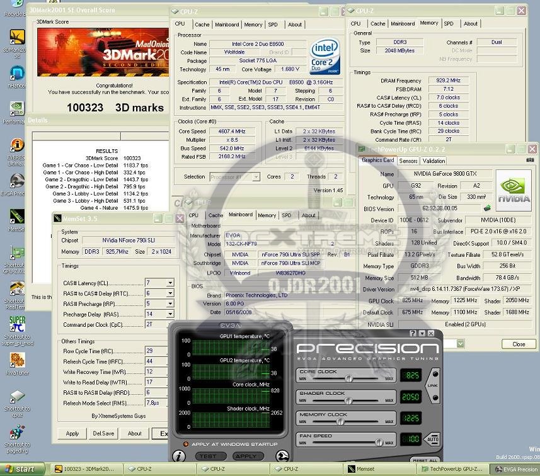
Task: Launch the pagedfrg desktop shortcut
Action: coord(17,432)
